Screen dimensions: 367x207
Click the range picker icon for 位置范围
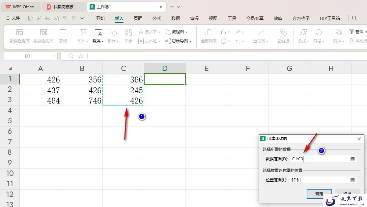coord(353,180)
